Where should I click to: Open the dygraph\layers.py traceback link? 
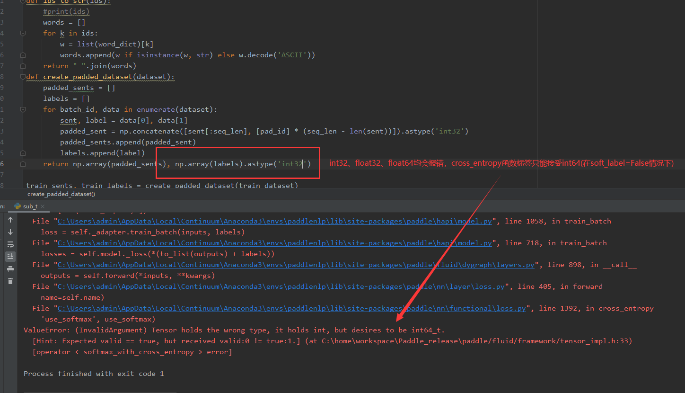(x=296, y=265)
